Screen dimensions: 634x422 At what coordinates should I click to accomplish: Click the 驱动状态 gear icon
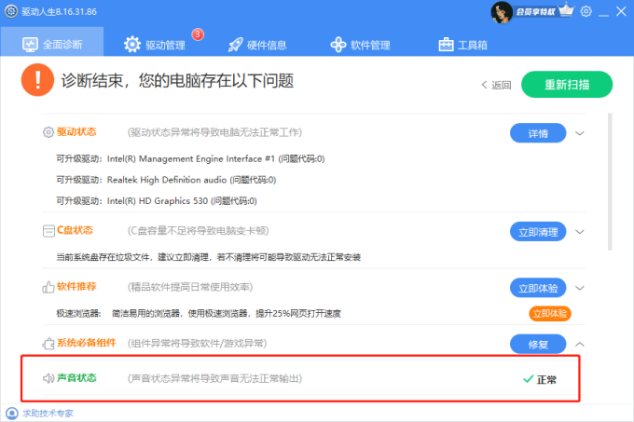[x=48, y=132]
